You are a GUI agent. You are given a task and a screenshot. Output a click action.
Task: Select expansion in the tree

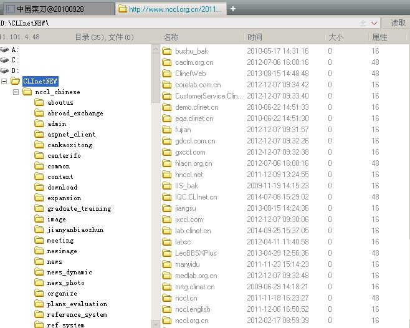pos(64,198)
